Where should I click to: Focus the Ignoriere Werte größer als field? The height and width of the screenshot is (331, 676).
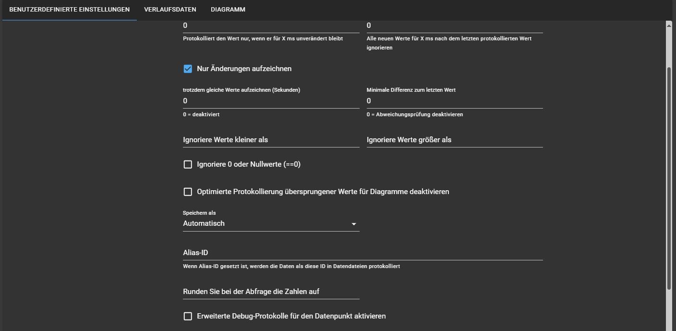click(454, 140)
